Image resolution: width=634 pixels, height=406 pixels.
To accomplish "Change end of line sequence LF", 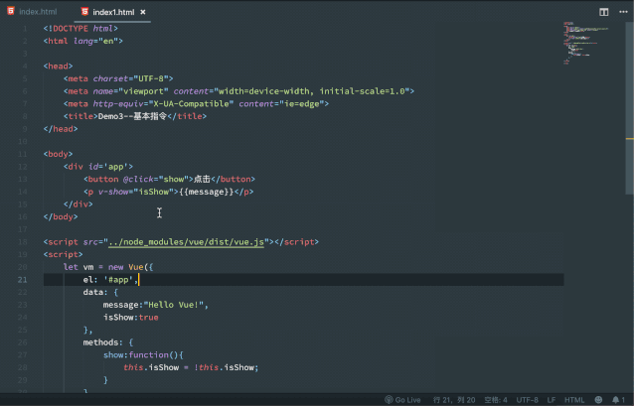I will tap(552, 399).
